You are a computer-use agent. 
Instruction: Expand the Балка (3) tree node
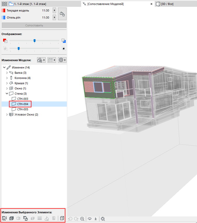click(x=7, y=73)
